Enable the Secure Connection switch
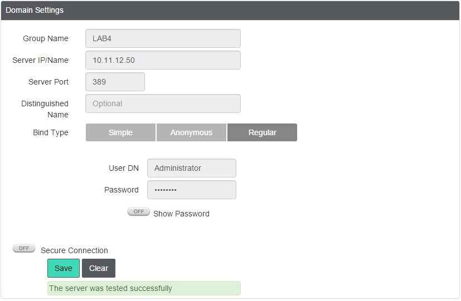Viewport: 461px width, 301px height. click(x=23, y=249)
